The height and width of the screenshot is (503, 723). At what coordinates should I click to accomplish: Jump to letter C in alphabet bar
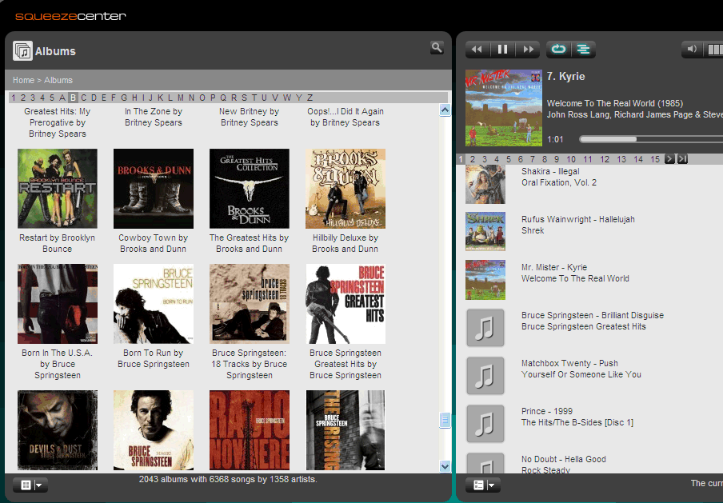(x=83, y=98)
